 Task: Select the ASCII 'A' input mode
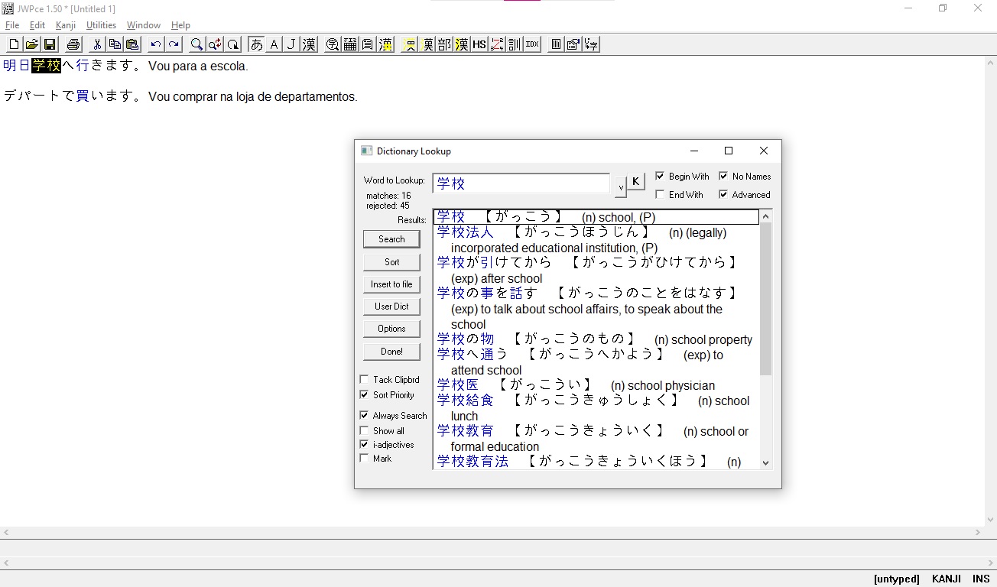pyautogui.click(x=274, y=44)
